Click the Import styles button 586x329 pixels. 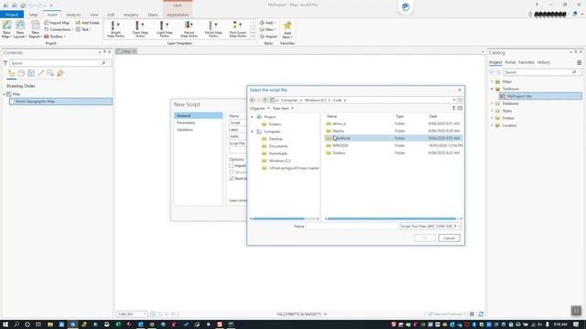tap(268, 37)
